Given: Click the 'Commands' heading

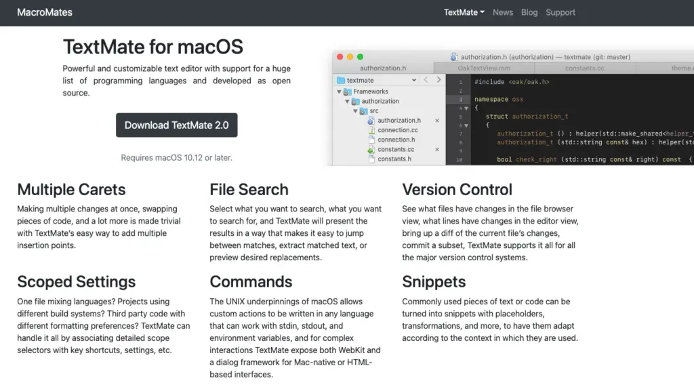Looking at the screenshot, I should coord(251,282).
